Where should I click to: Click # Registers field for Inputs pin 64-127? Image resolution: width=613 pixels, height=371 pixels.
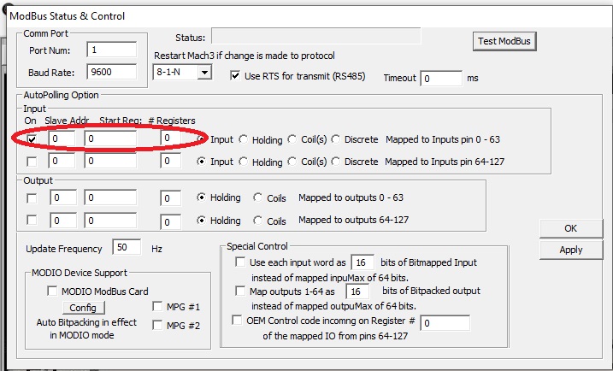click(x=170, y=161)
